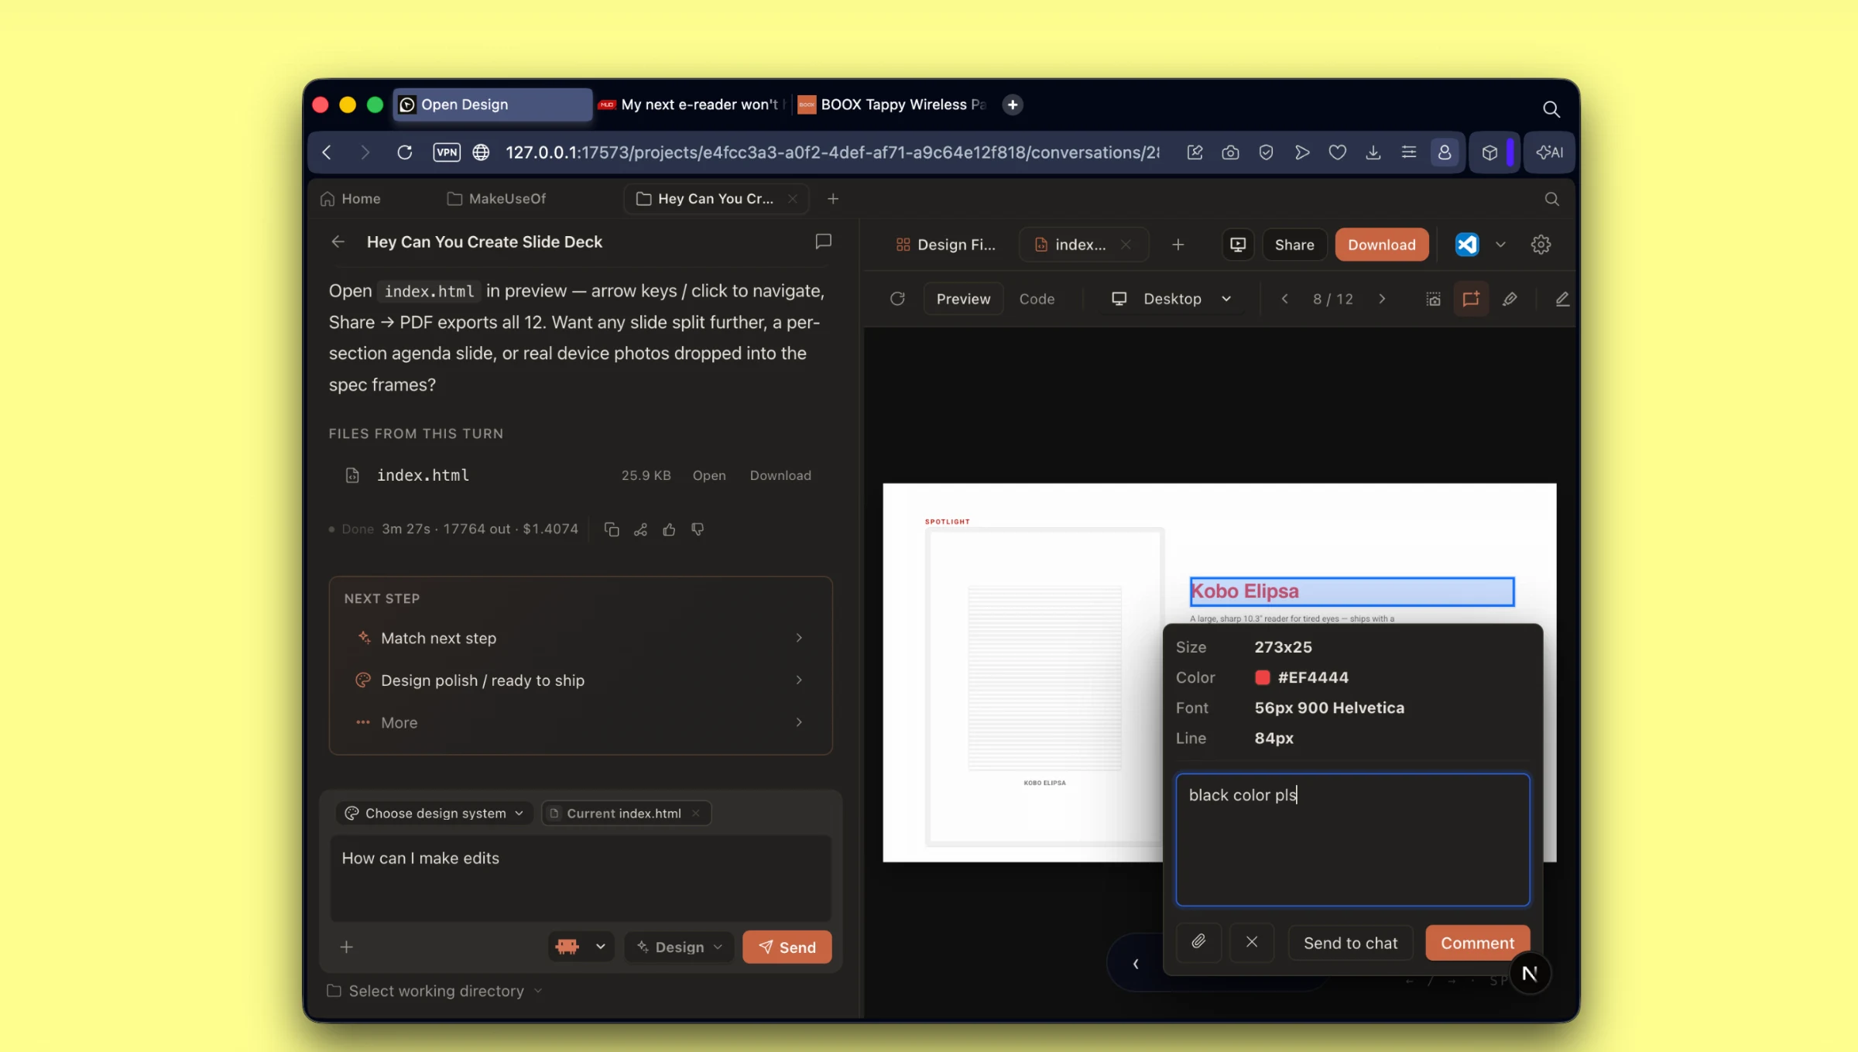The height and width of the screenshot is (1052, 1858).
Task: Expand the Match next step option
Action: pyautogui.click(x=580, y=639)
